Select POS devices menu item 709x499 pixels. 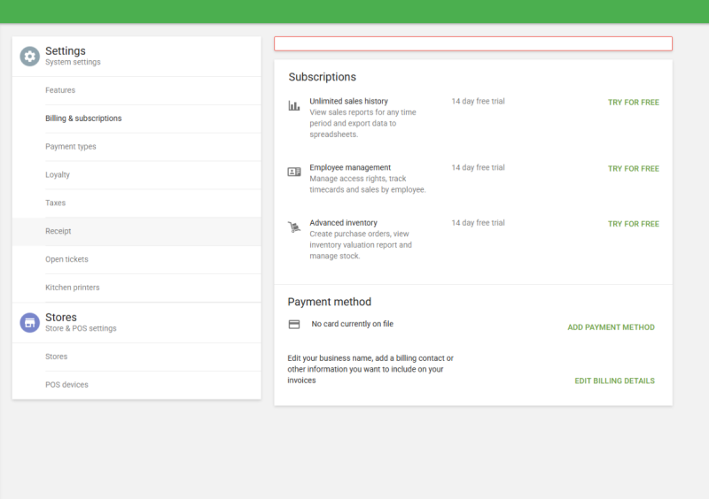(66, 386)
